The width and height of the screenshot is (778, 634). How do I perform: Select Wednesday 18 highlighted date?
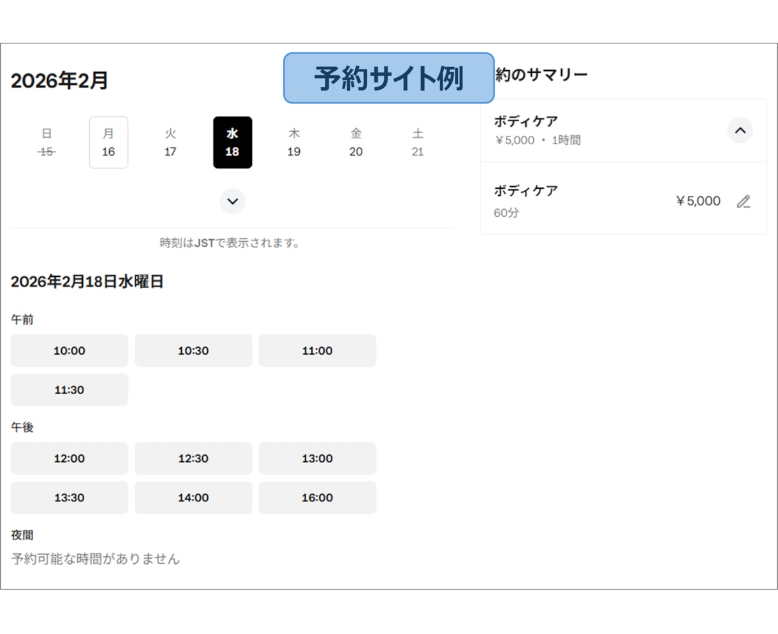(x=232, y=142)
